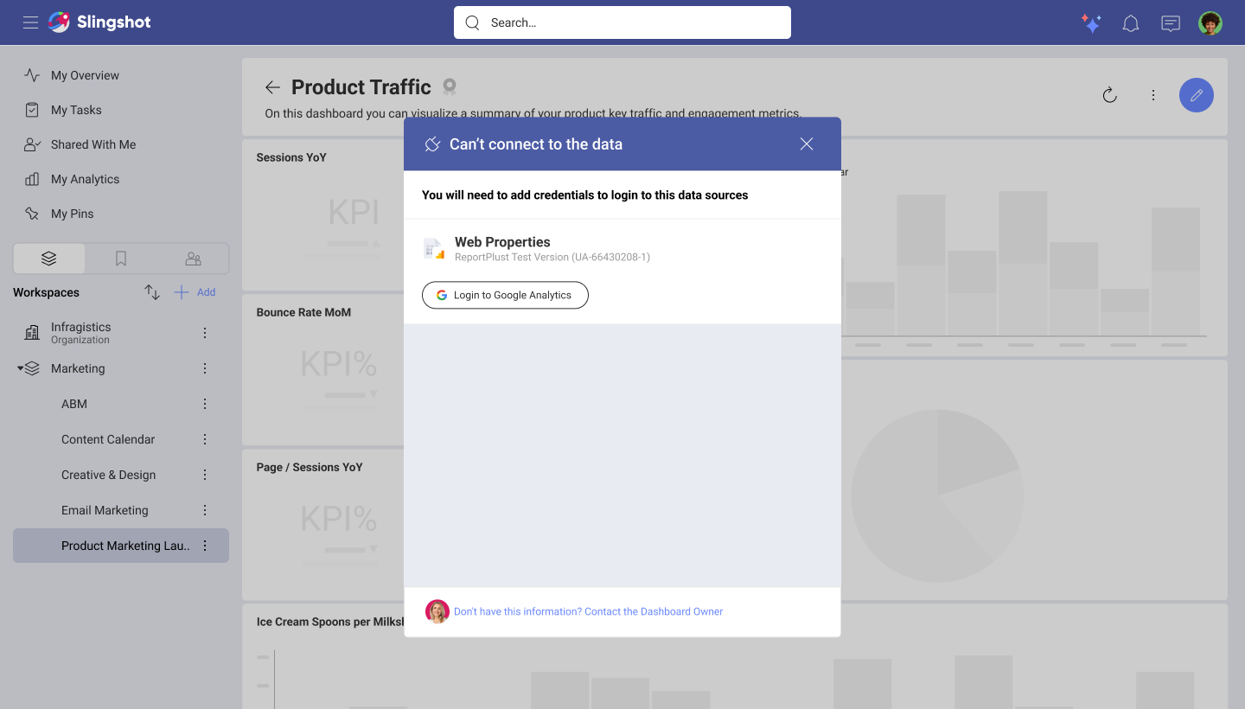Click the badge icon beside Product Traffic
The image size is (1245, 709).
click(450, 86)
